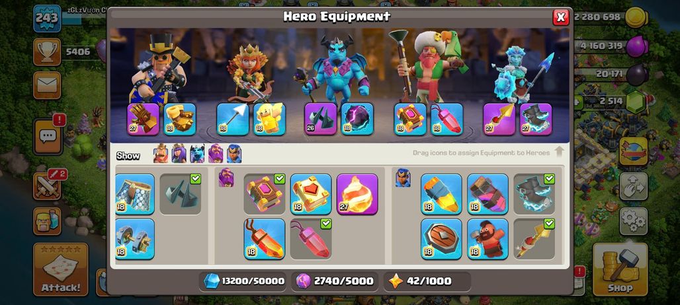
Task: Select the Eternal Tome equipment in inventory
Action: (264, 194)
